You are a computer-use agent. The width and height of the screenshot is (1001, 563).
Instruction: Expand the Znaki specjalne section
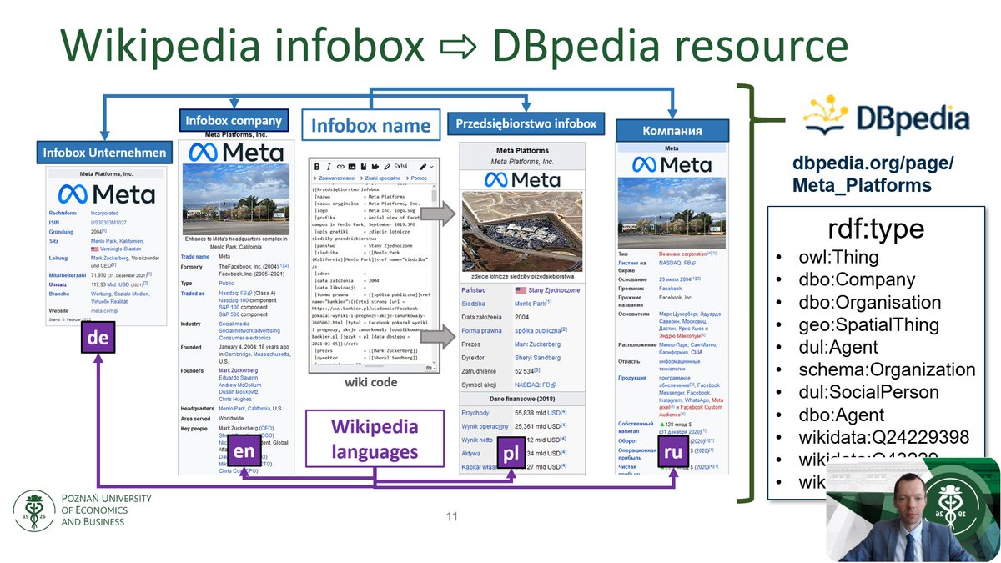(380, 178)
